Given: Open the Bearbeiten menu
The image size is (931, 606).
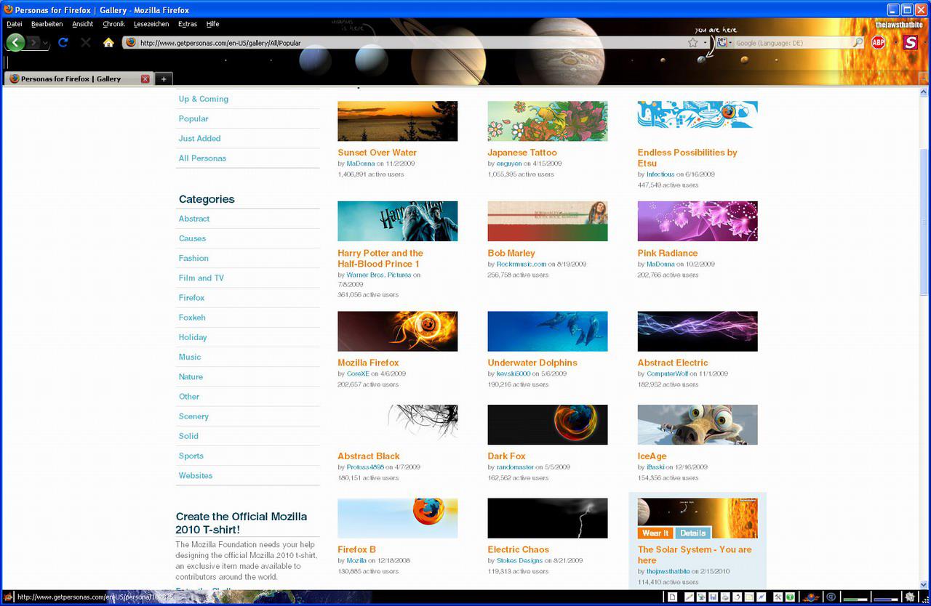Looking at the screenshot, I should pyautogui.click(x=47, y=24).
